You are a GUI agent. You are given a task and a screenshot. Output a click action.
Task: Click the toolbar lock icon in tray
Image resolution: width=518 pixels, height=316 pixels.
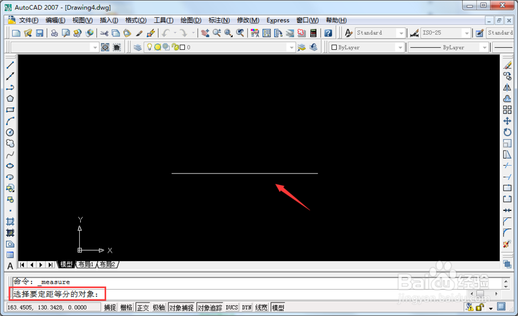click(480, 307)
